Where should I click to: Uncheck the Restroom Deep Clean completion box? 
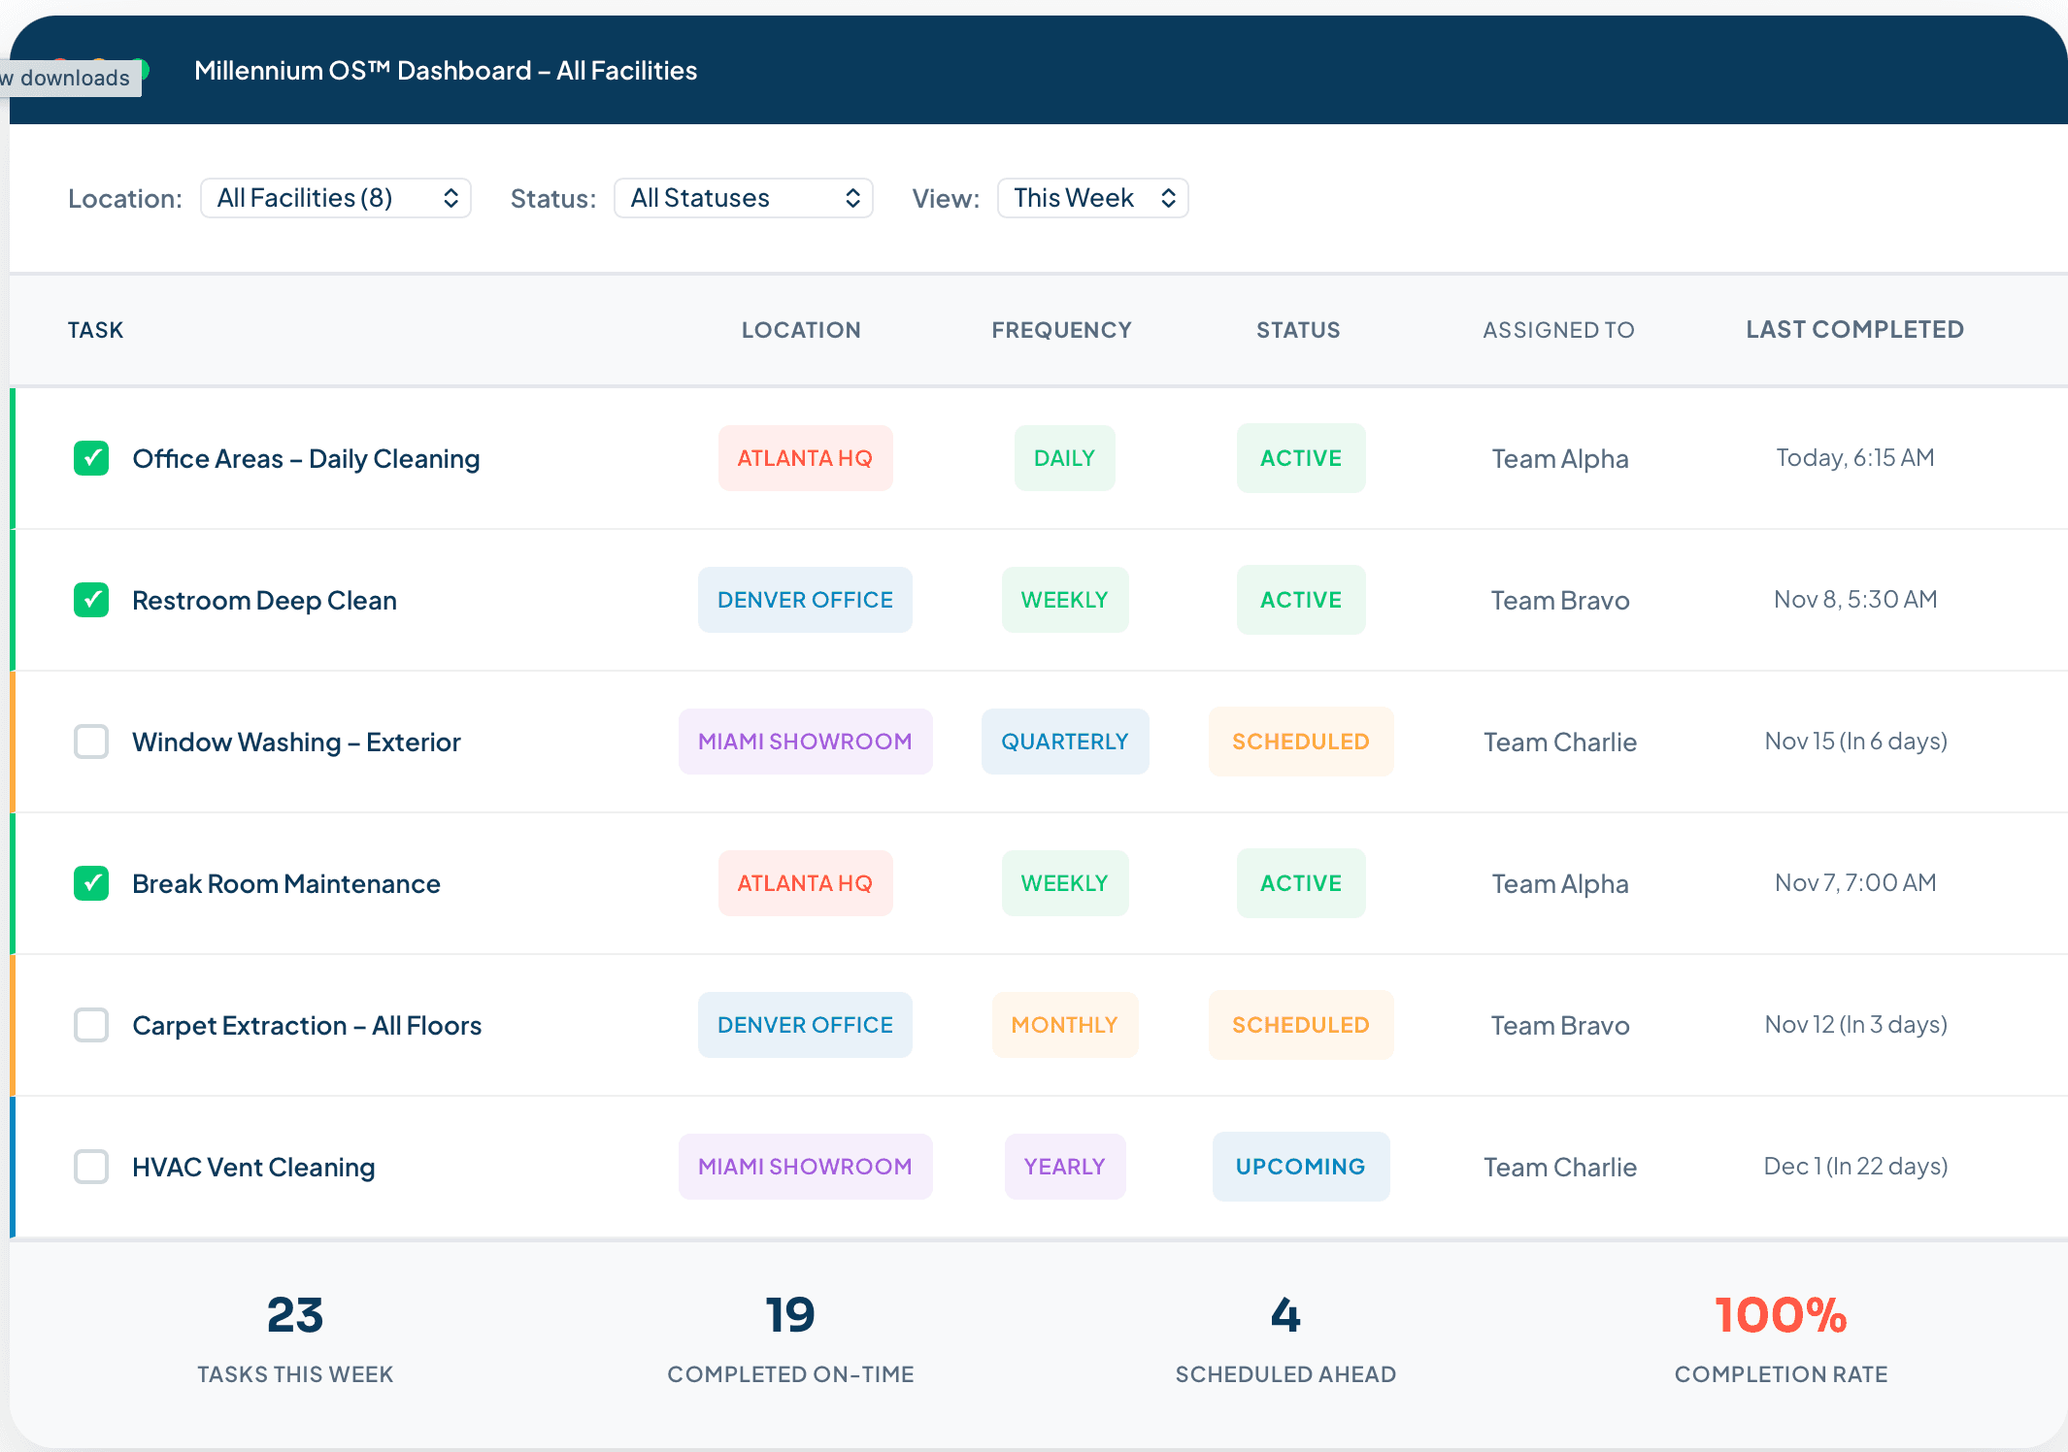point(91,600)
